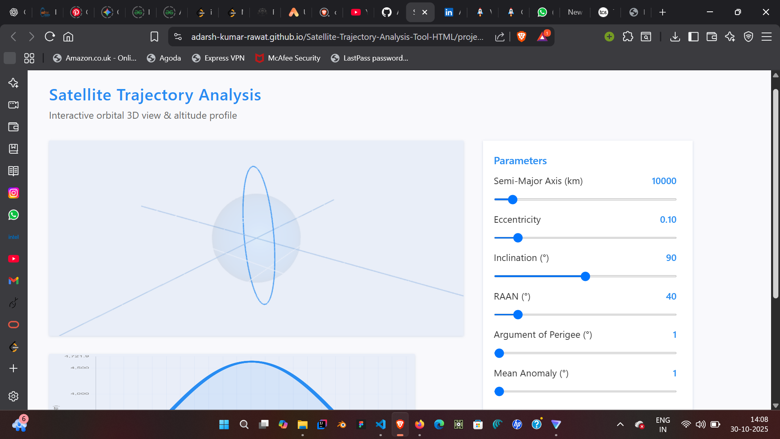Toggle the browser sidebar panel
780x439 pixels.
coord(693,37)
